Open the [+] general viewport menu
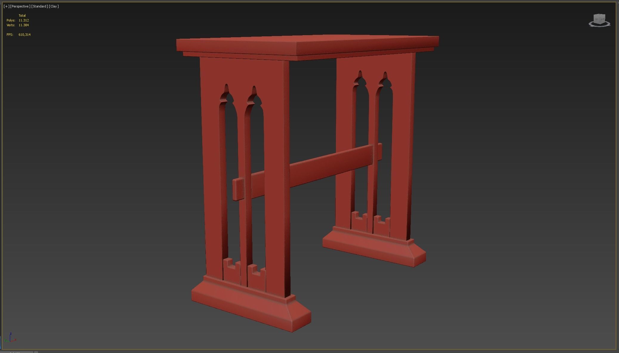The height and width of the screenshot is (353, 619). [6, 6]
